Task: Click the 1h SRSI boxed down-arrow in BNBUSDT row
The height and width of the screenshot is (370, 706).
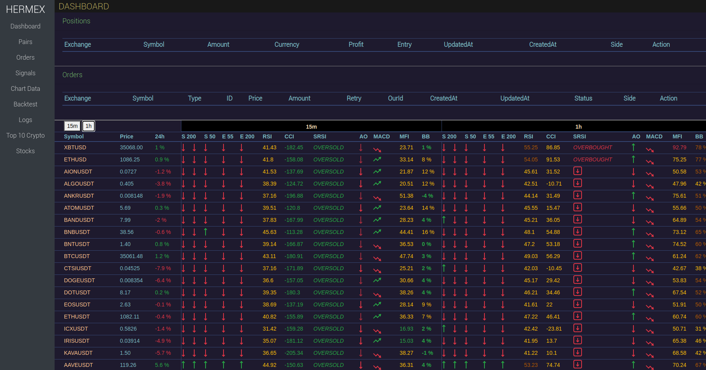Action: pos(578,231)
